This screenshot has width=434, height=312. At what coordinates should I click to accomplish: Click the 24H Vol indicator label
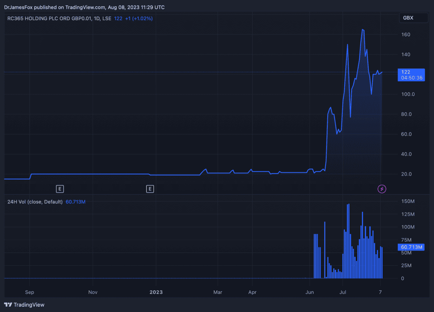pos(35,202)
